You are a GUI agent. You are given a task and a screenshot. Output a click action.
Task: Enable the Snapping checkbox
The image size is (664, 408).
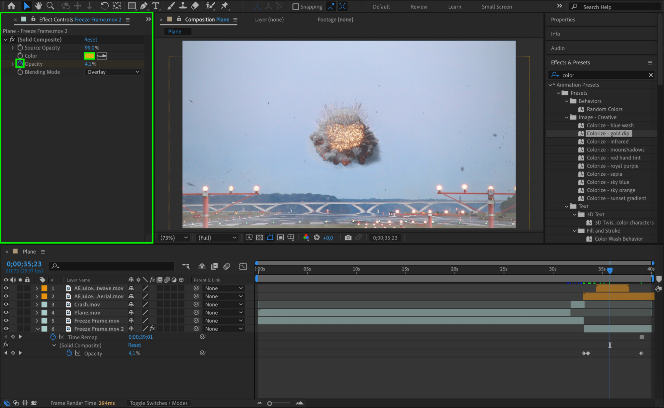tap(296, 7)
